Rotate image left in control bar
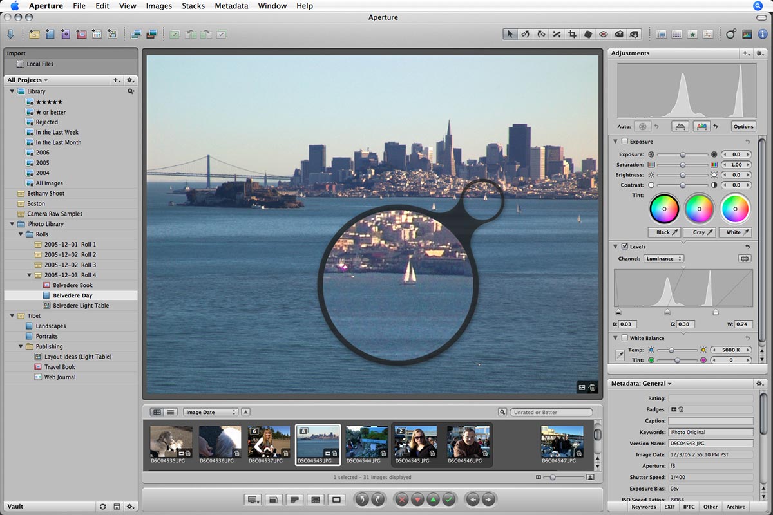 362,499
